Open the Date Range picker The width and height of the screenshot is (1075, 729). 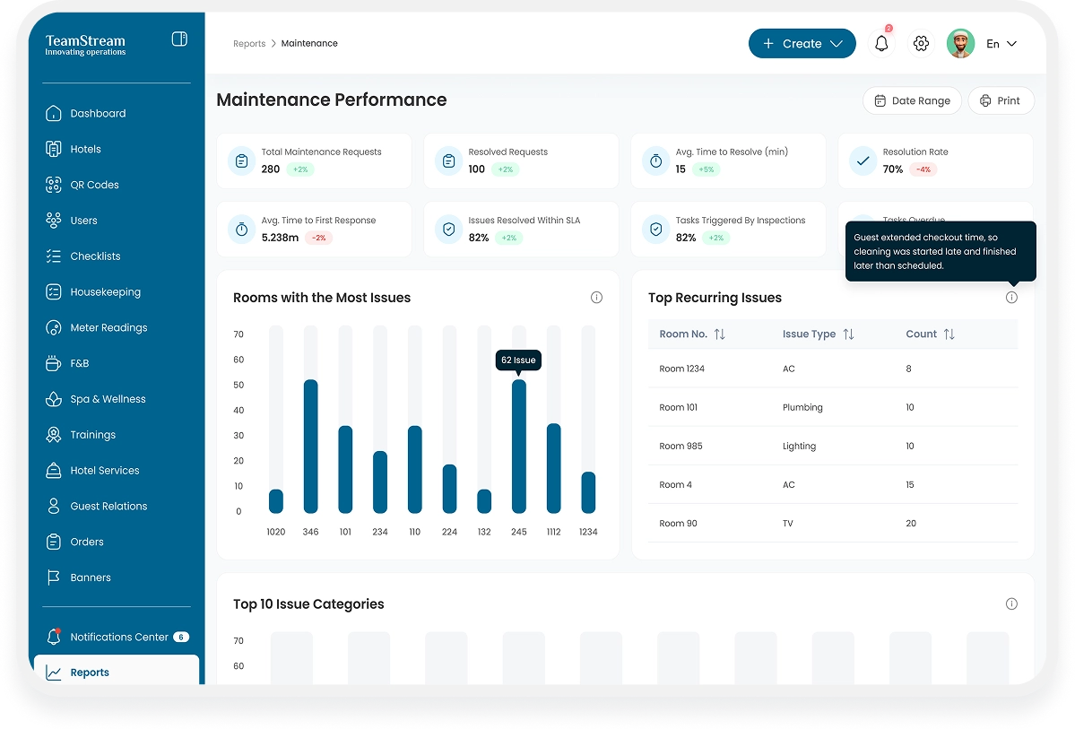(912, 101)
